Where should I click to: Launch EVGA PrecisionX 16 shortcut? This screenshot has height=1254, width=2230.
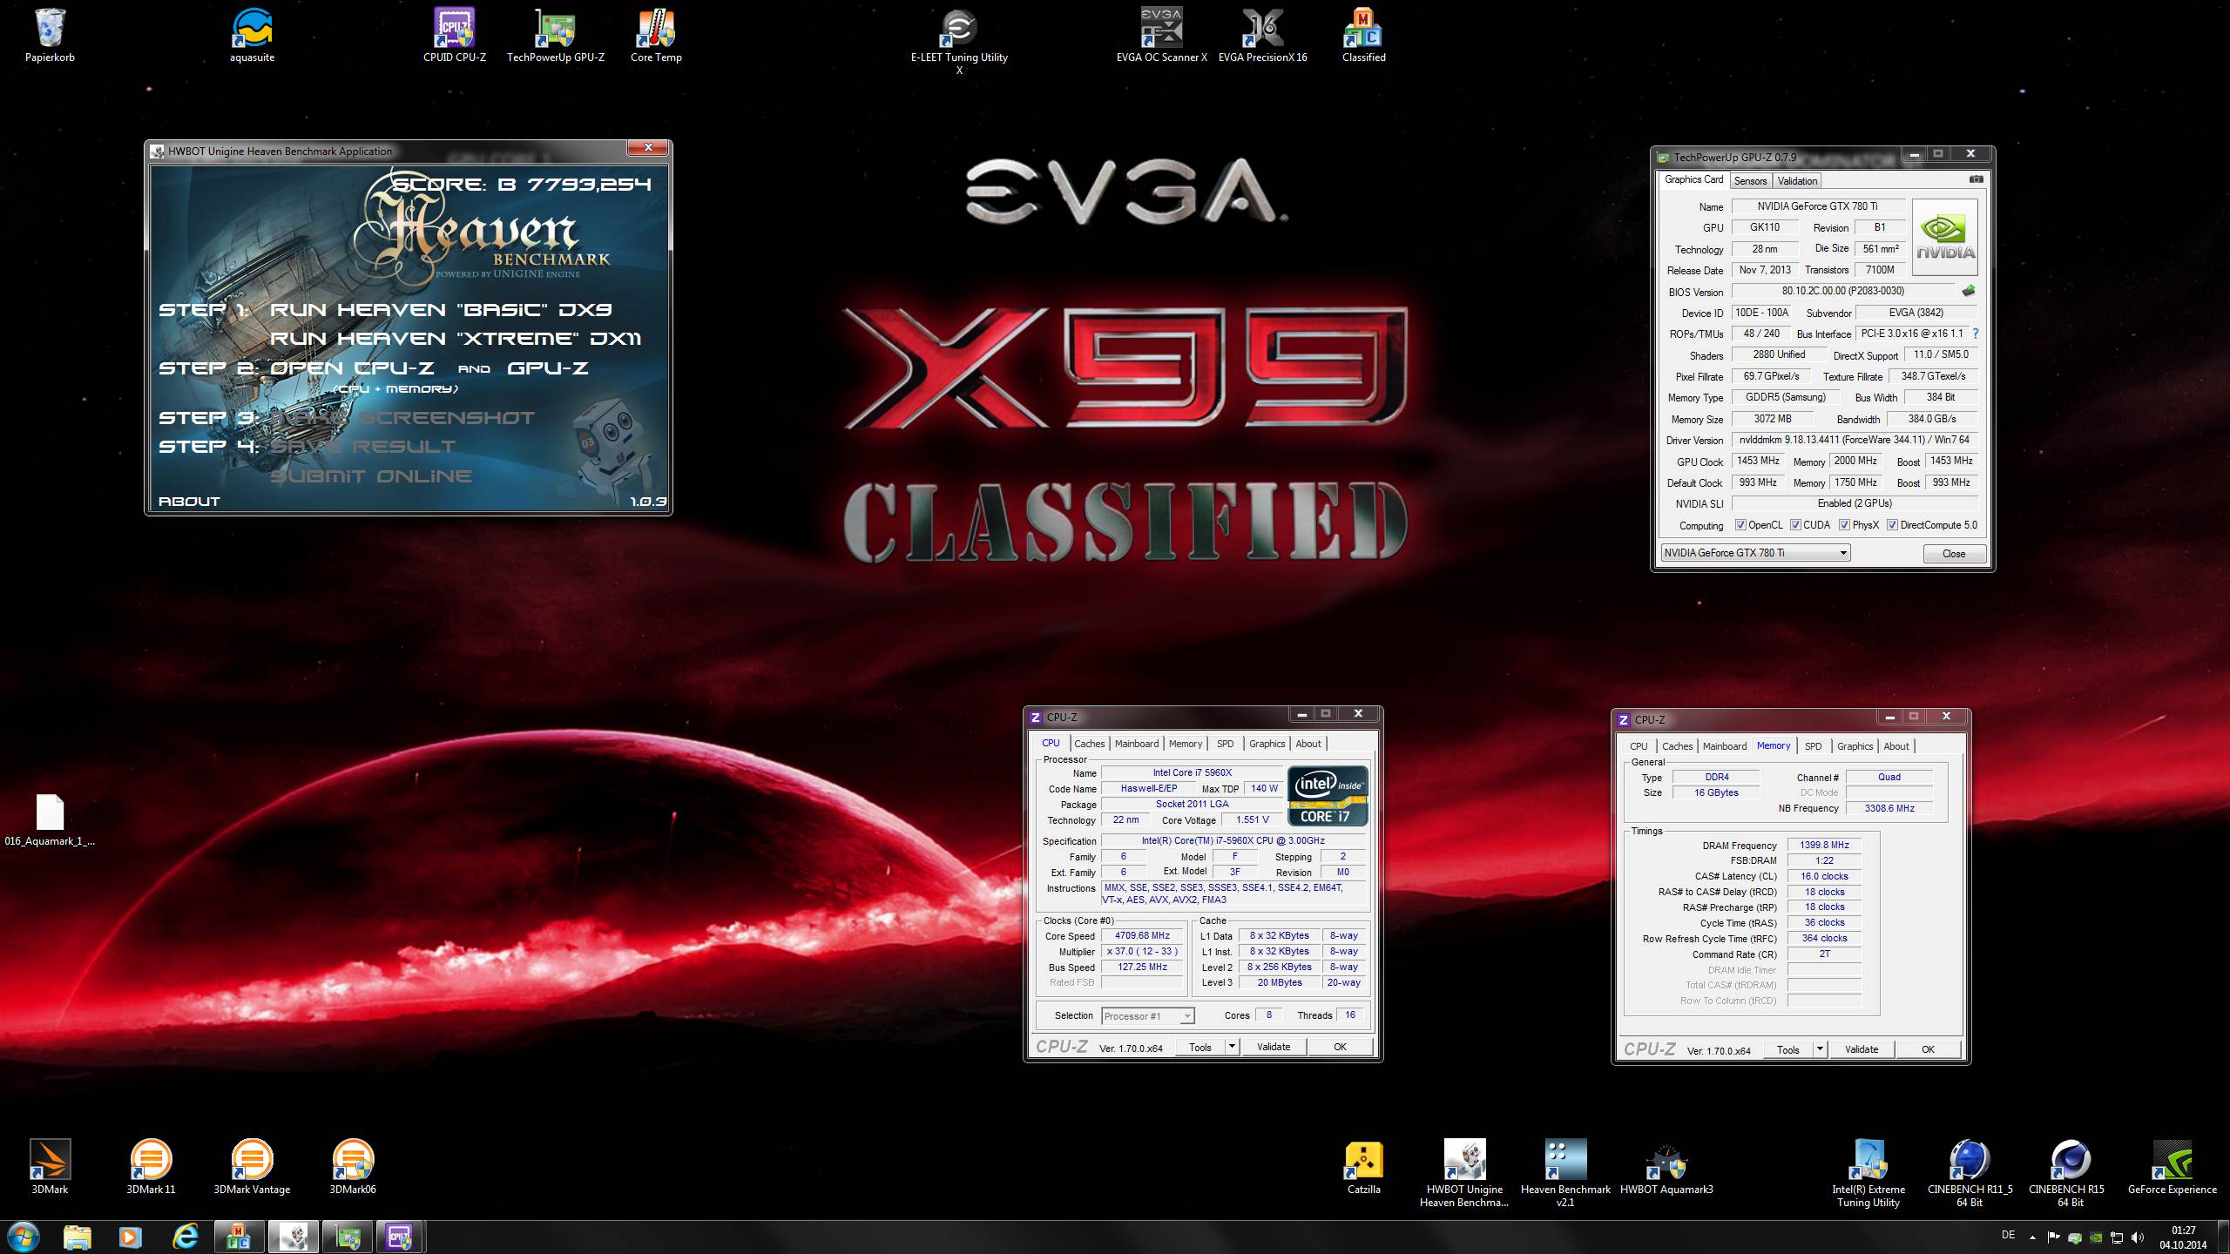click(1262, 37)
